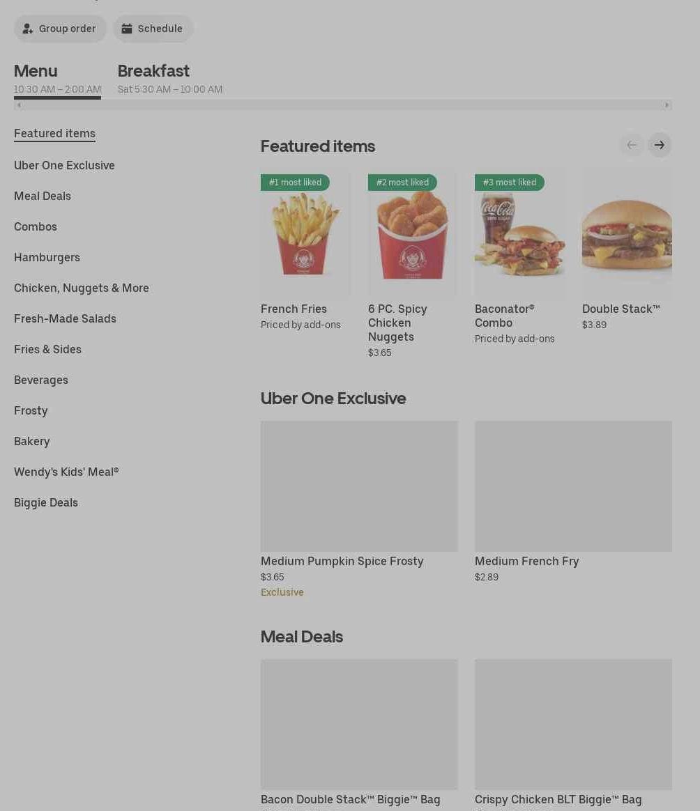Click the previous featured items left arrow
The image size is (700, 811).
coord(632,145)
